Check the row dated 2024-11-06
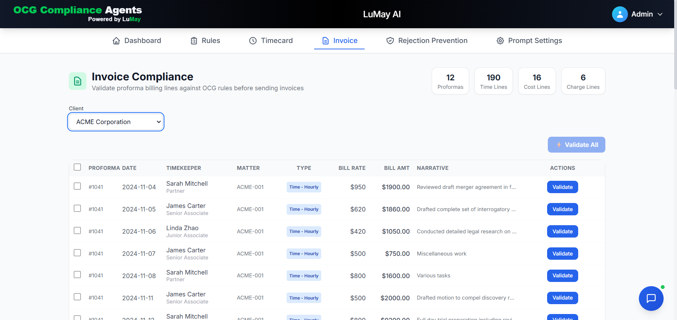 (x=77, y=230)
